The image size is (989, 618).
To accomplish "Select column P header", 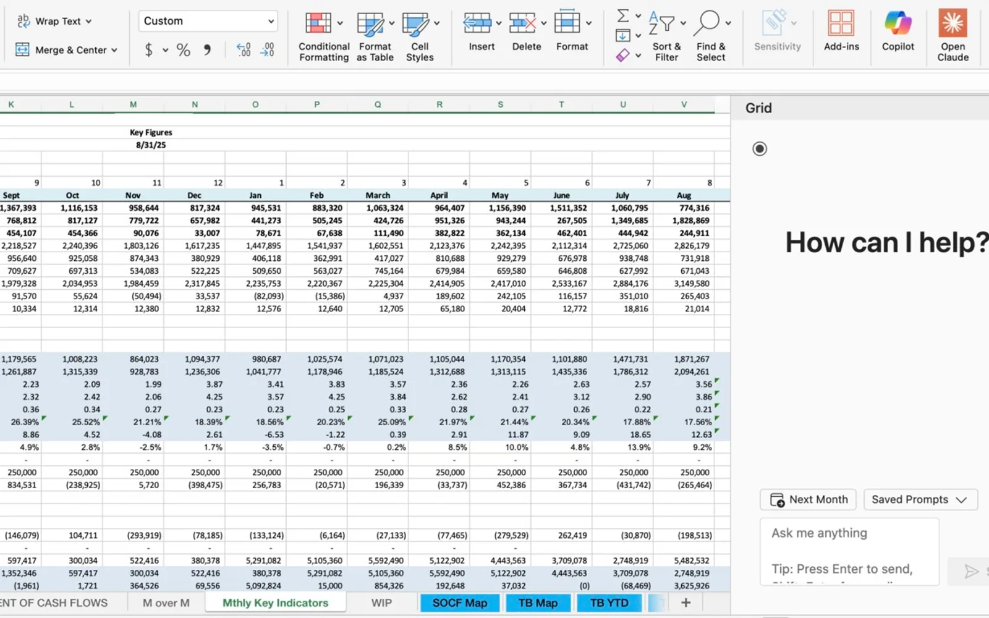I will click(317, 104).
